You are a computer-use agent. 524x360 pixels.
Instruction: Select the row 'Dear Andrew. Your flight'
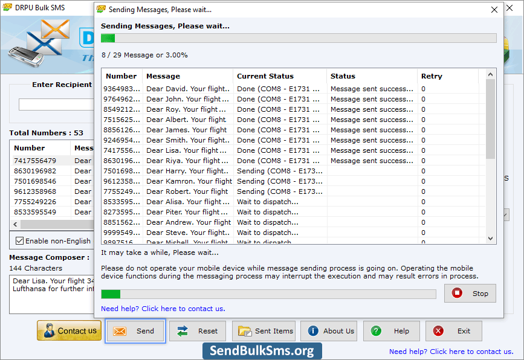(x=294, y=222)
